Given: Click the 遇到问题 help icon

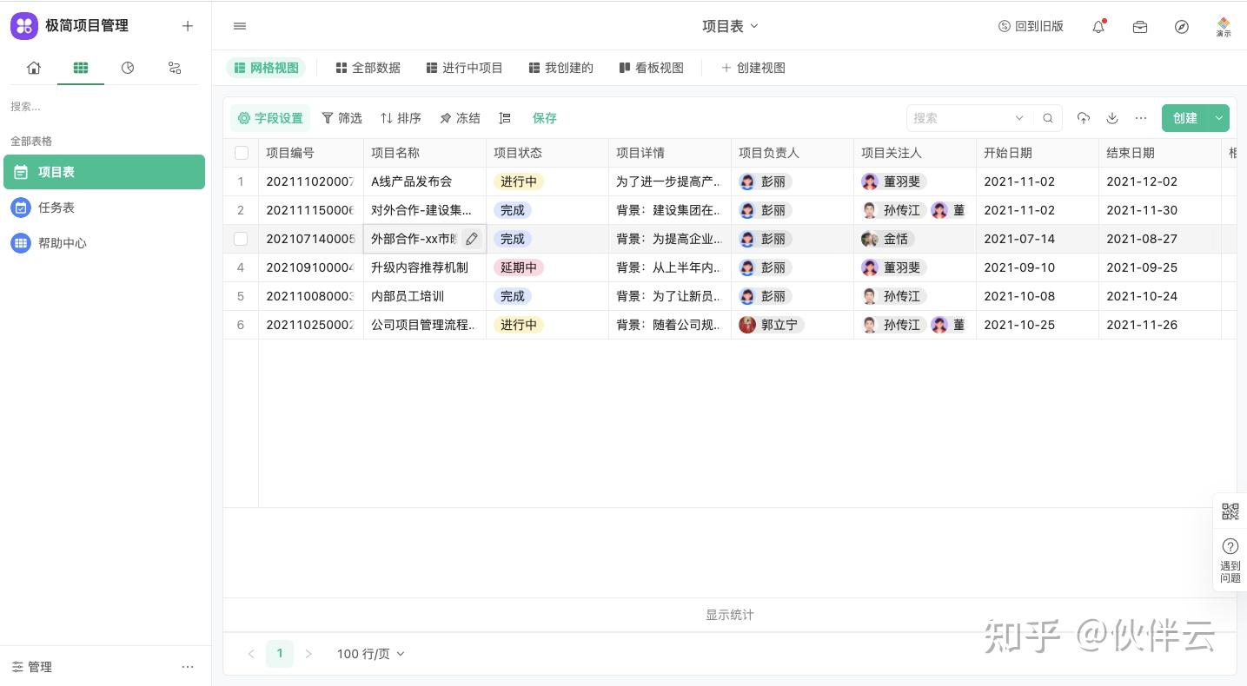Looking at the screenshot, I should tap(1230, 546).
